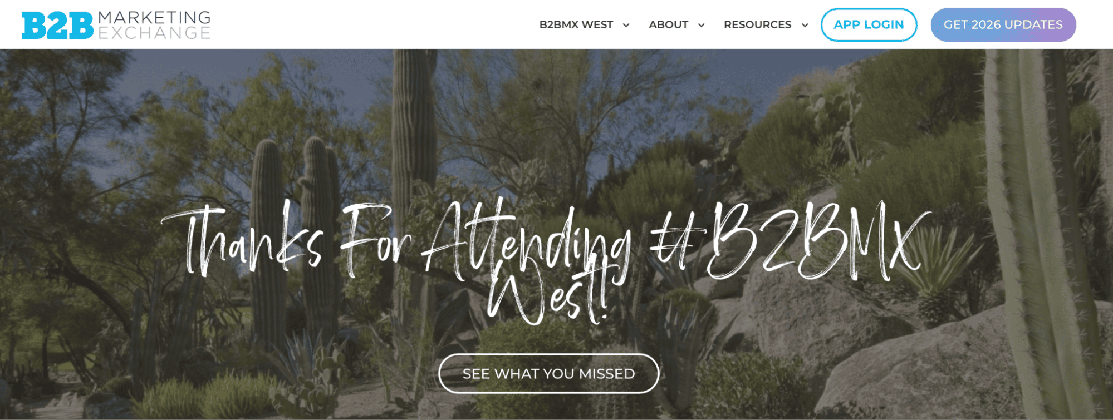
Task: Expand the B2BMX WEST dropdown chevron
Action: click(626, 25)
